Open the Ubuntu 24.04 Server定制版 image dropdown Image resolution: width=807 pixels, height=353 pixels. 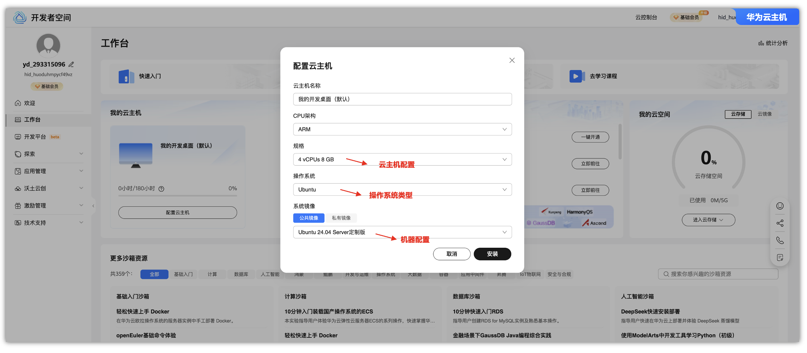tap(403, 232)
